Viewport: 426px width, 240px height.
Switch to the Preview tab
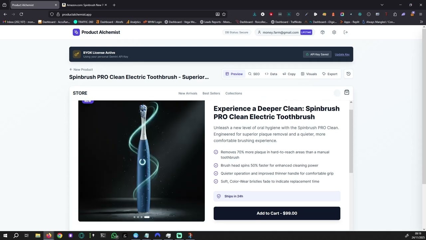click(x=234, y=74)
